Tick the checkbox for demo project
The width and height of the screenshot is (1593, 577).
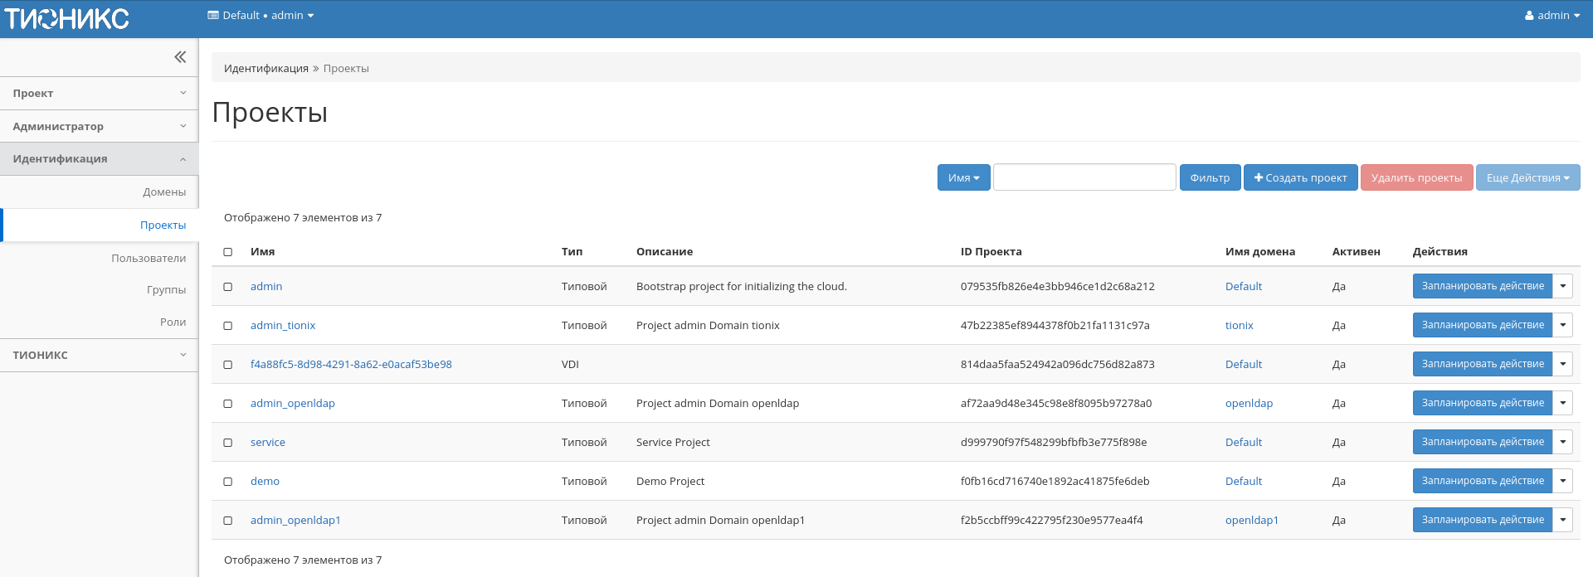click(x=228, y=482)
